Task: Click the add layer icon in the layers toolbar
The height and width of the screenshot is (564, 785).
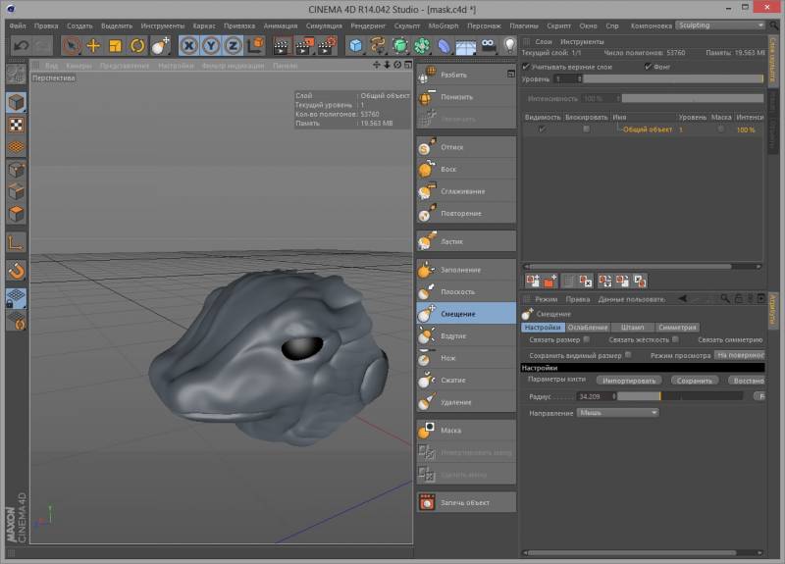Action: [532, 282]
